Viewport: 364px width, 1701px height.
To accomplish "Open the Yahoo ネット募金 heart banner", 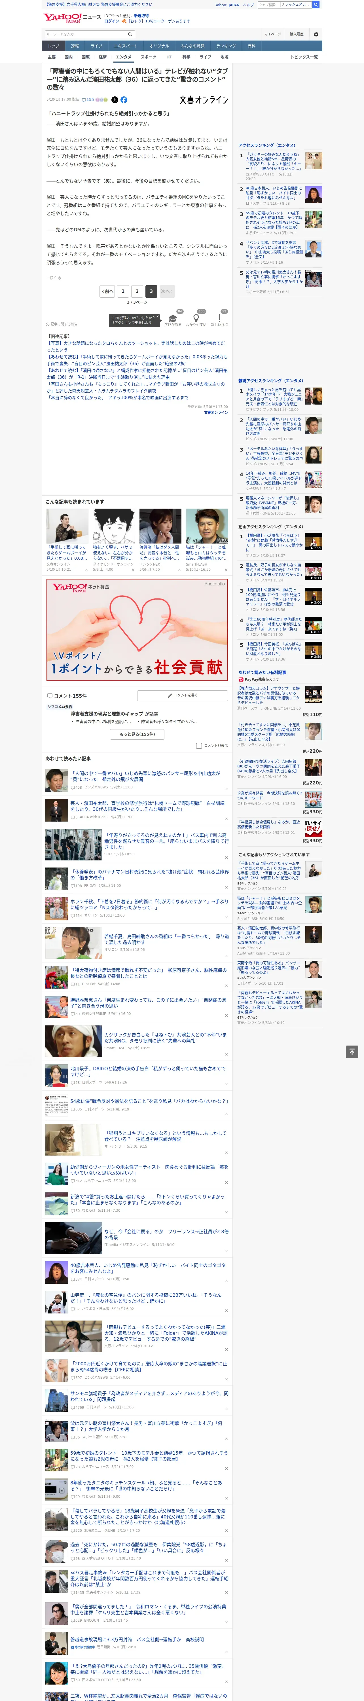I will (x=137, y=631).
